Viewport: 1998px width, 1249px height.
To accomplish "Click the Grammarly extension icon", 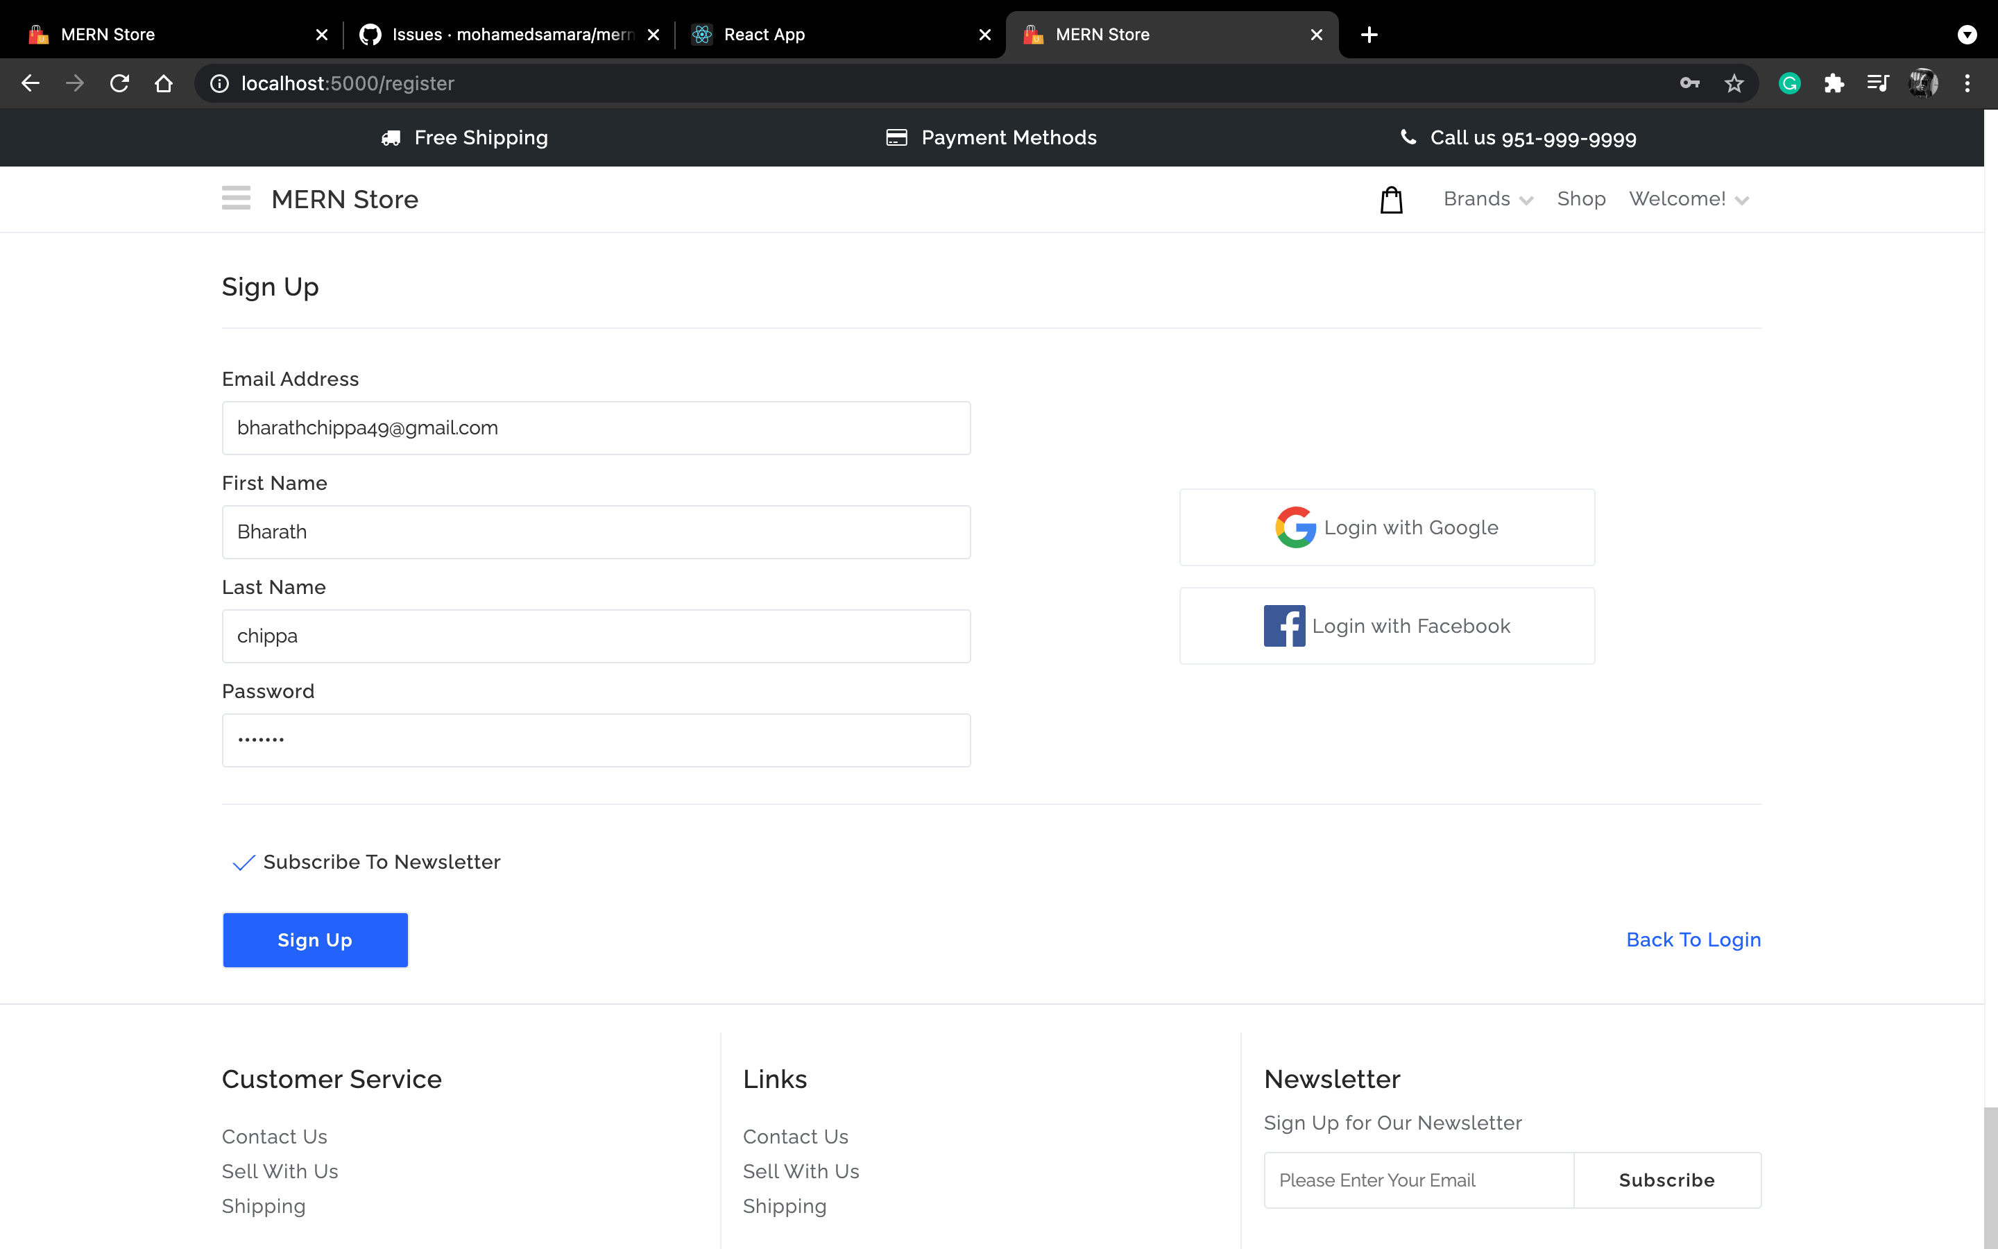I will tap(1788, 83).
